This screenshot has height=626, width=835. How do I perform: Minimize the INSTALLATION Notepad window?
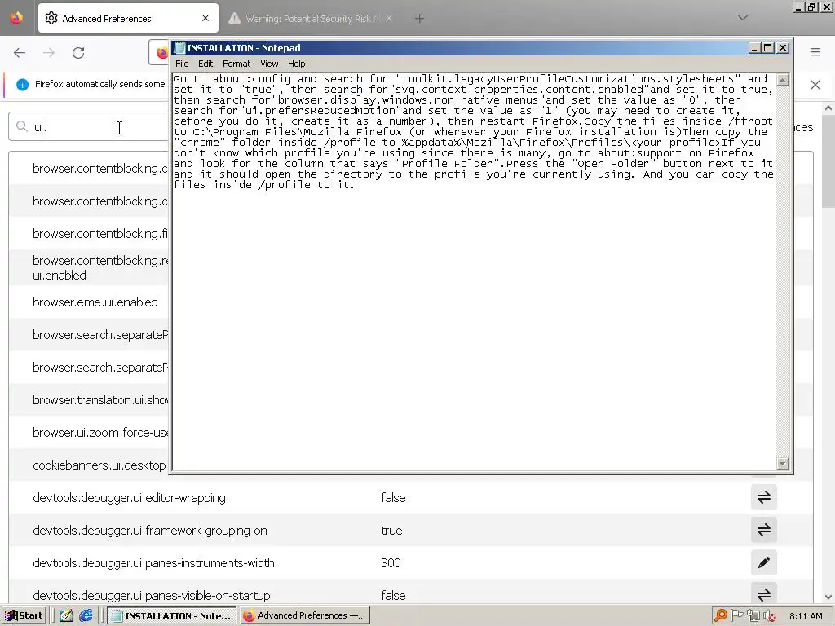coord(754,48)
